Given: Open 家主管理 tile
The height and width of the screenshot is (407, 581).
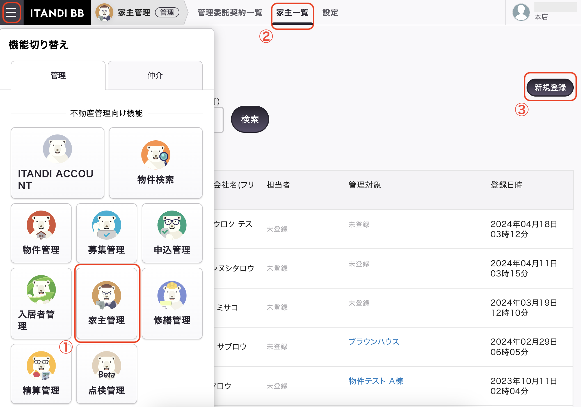Looking at the screenshot, I should pyautogui.click(x=107, y=303).
